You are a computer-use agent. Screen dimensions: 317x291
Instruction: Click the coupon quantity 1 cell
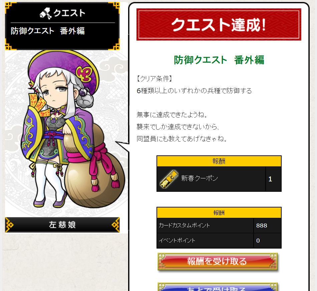[x=273, y=179]
